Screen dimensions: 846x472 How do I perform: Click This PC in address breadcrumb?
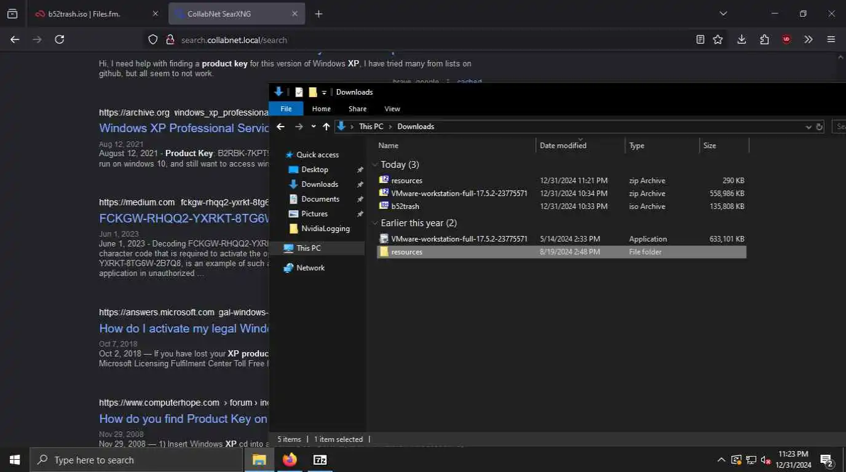coord(371,127)
